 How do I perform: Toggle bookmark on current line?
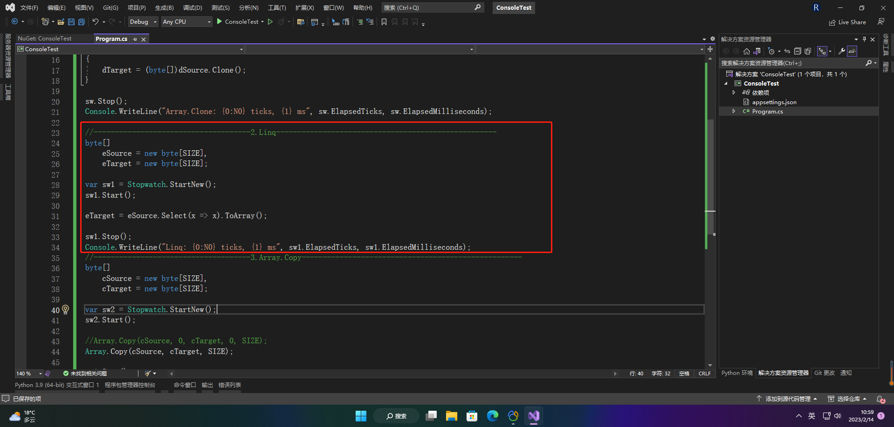click(x=384, y=21)
